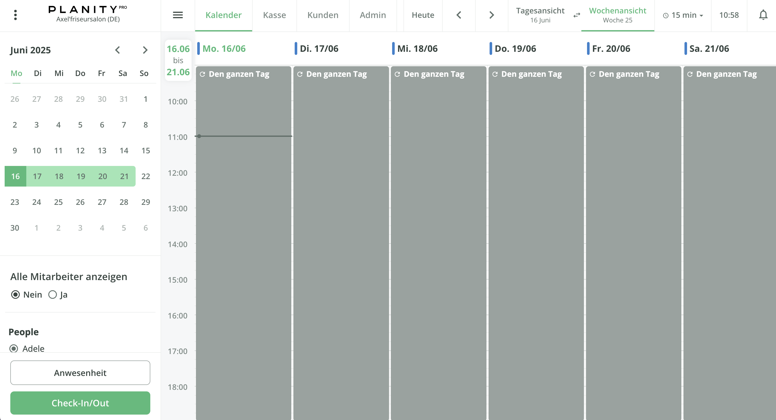The height and width of the screenshot is (420, 776).
Task: Open the notifications bell
Action: (763, 15)
